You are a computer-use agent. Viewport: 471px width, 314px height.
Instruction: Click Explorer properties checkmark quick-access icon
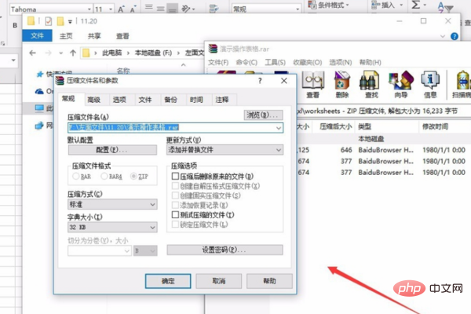[x=49, y=21]
